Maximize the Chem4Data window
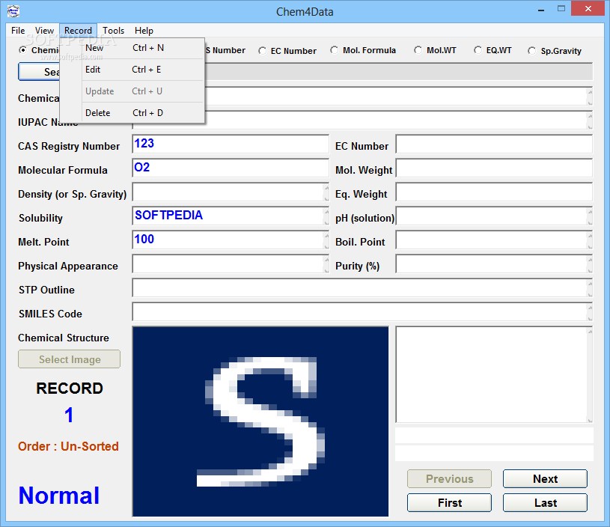This screenshot has height=527, width=610. coord(561,8)
